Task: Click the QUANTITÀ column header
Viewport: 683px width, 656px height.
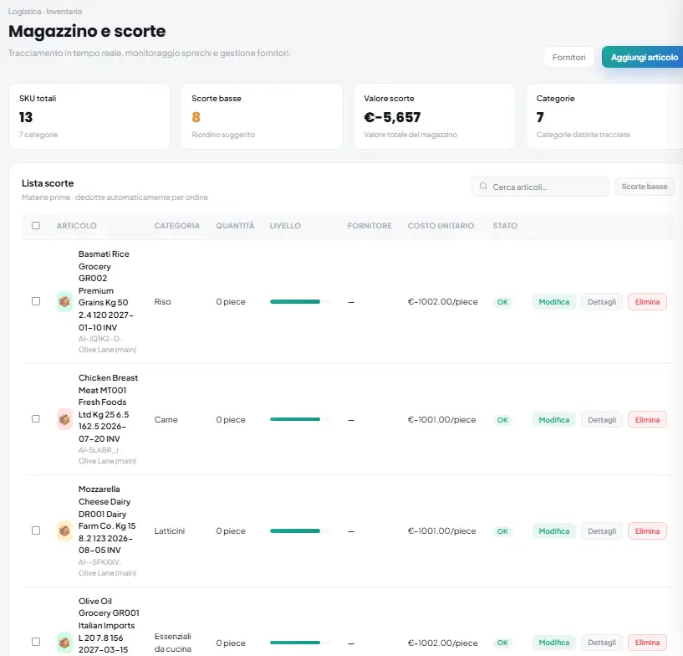Action: point(235,226)
